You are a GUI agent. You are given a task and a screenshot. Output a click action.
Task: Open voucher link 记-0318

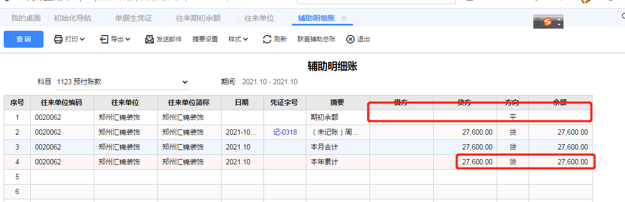click(285, 132)
